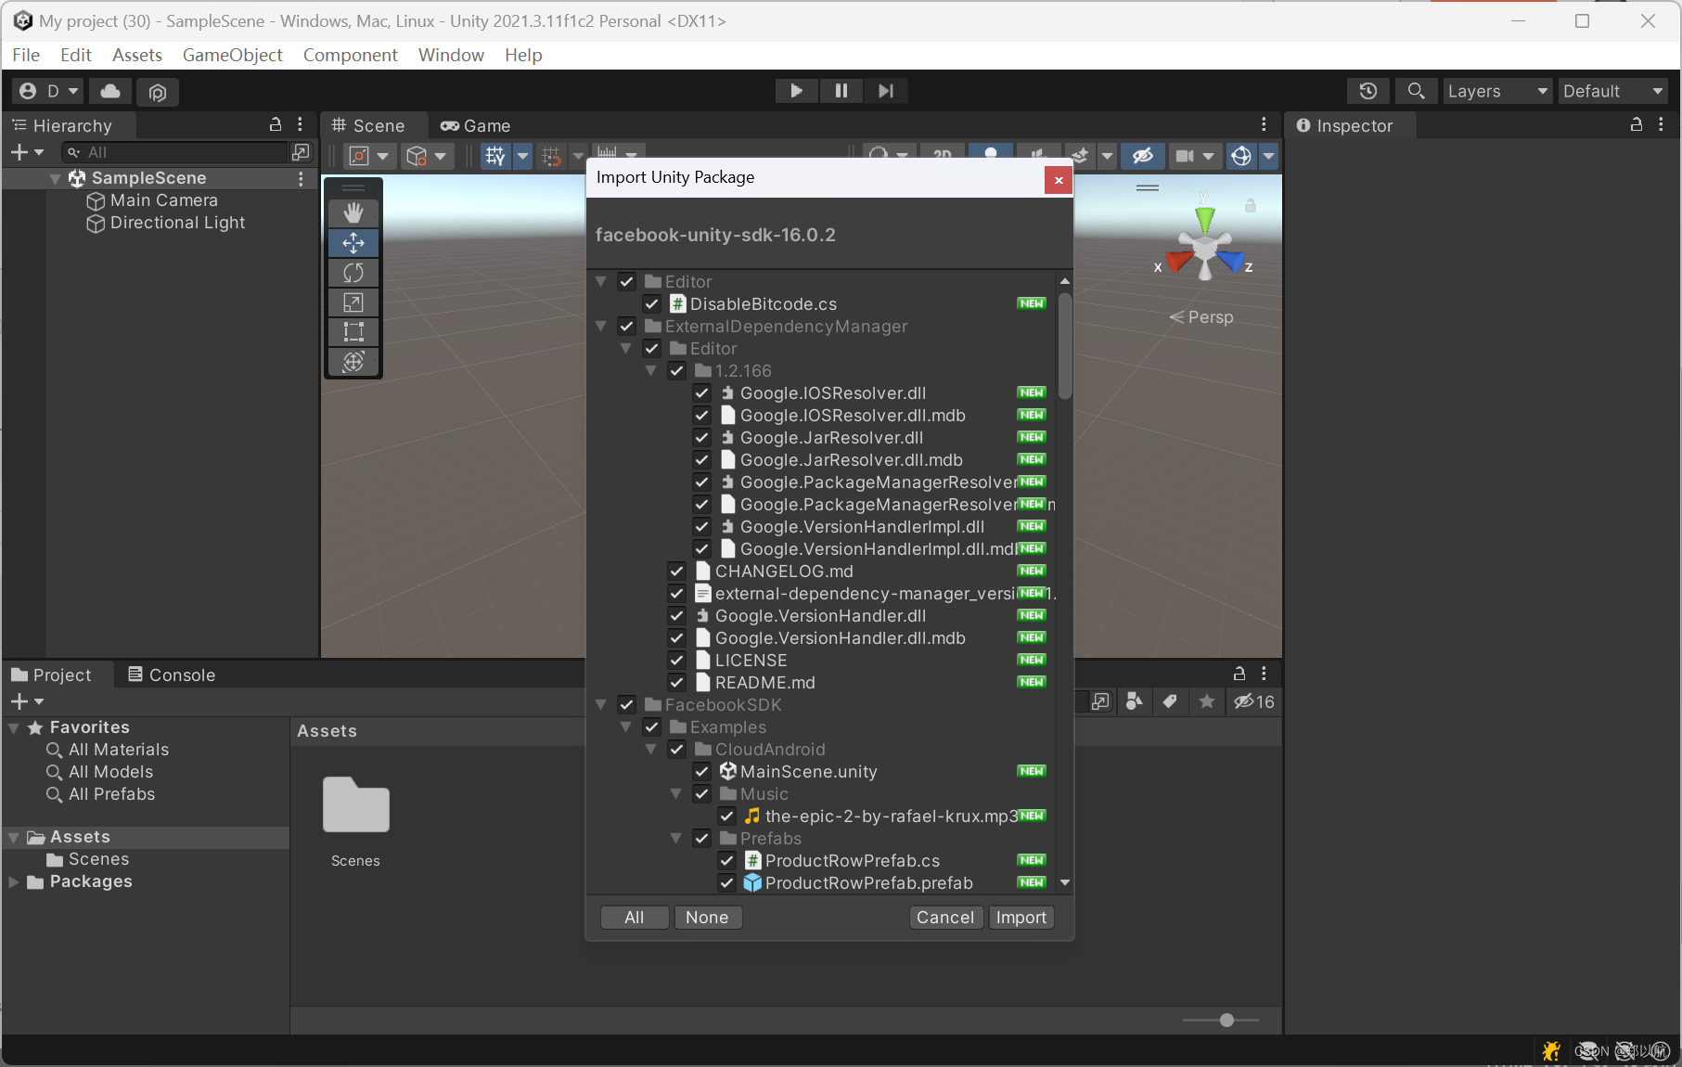Image resolution: width=1682 pixels, height=1067 pixels.
Task: Select the Rect tool
Action: (x=353, y=332)
